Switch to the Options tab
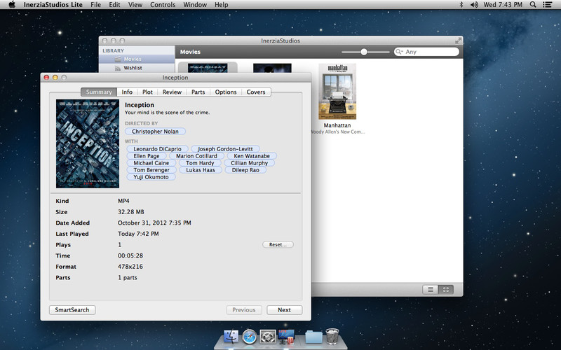The width and height of the screenshot is (561, 350). click(226, 92)
